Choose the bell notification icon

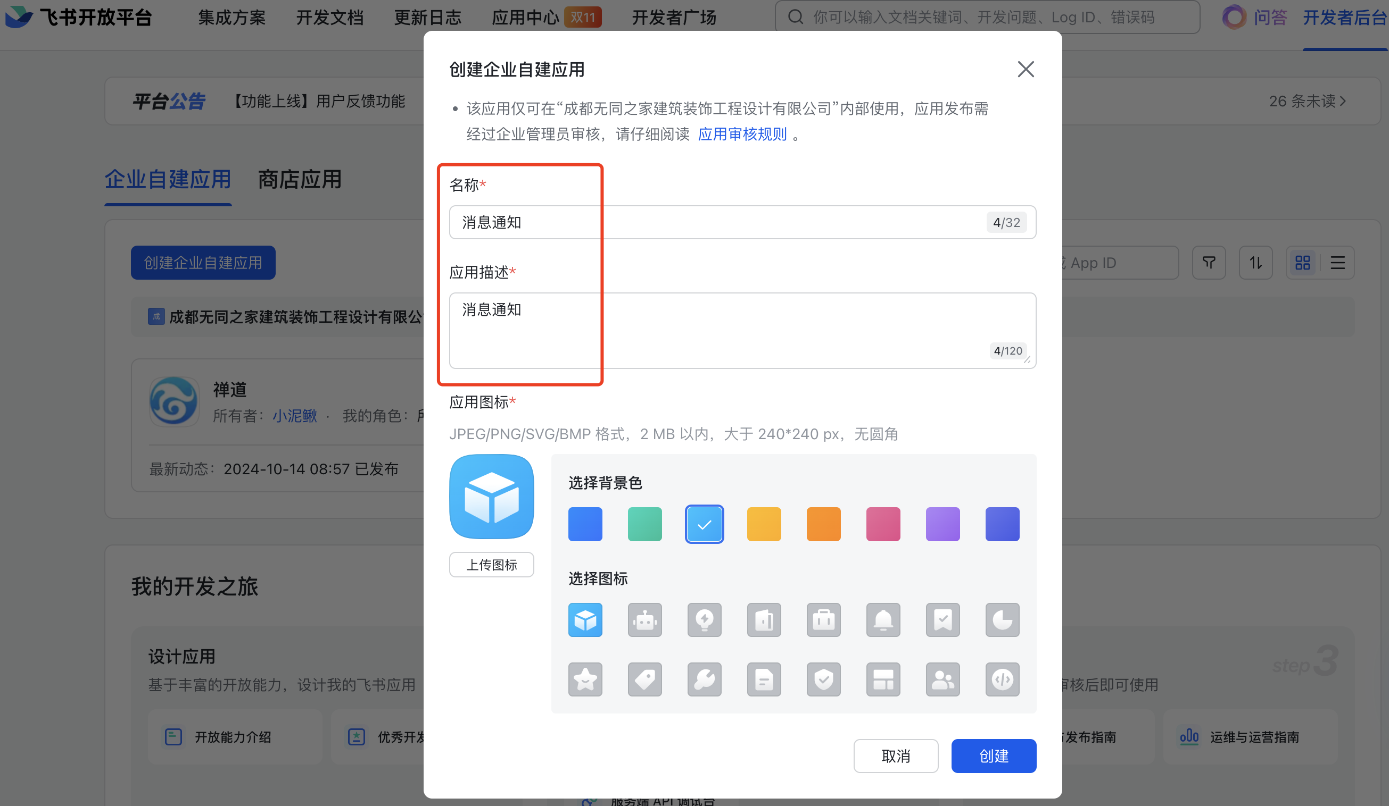(x=883, y=620)
